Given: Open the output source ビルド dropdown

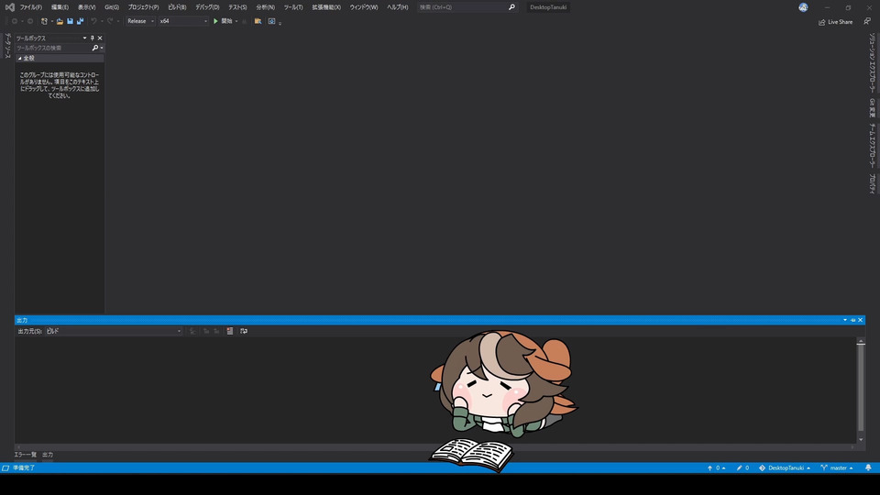Looking at the screenshot, I should (x=114, y=331).
